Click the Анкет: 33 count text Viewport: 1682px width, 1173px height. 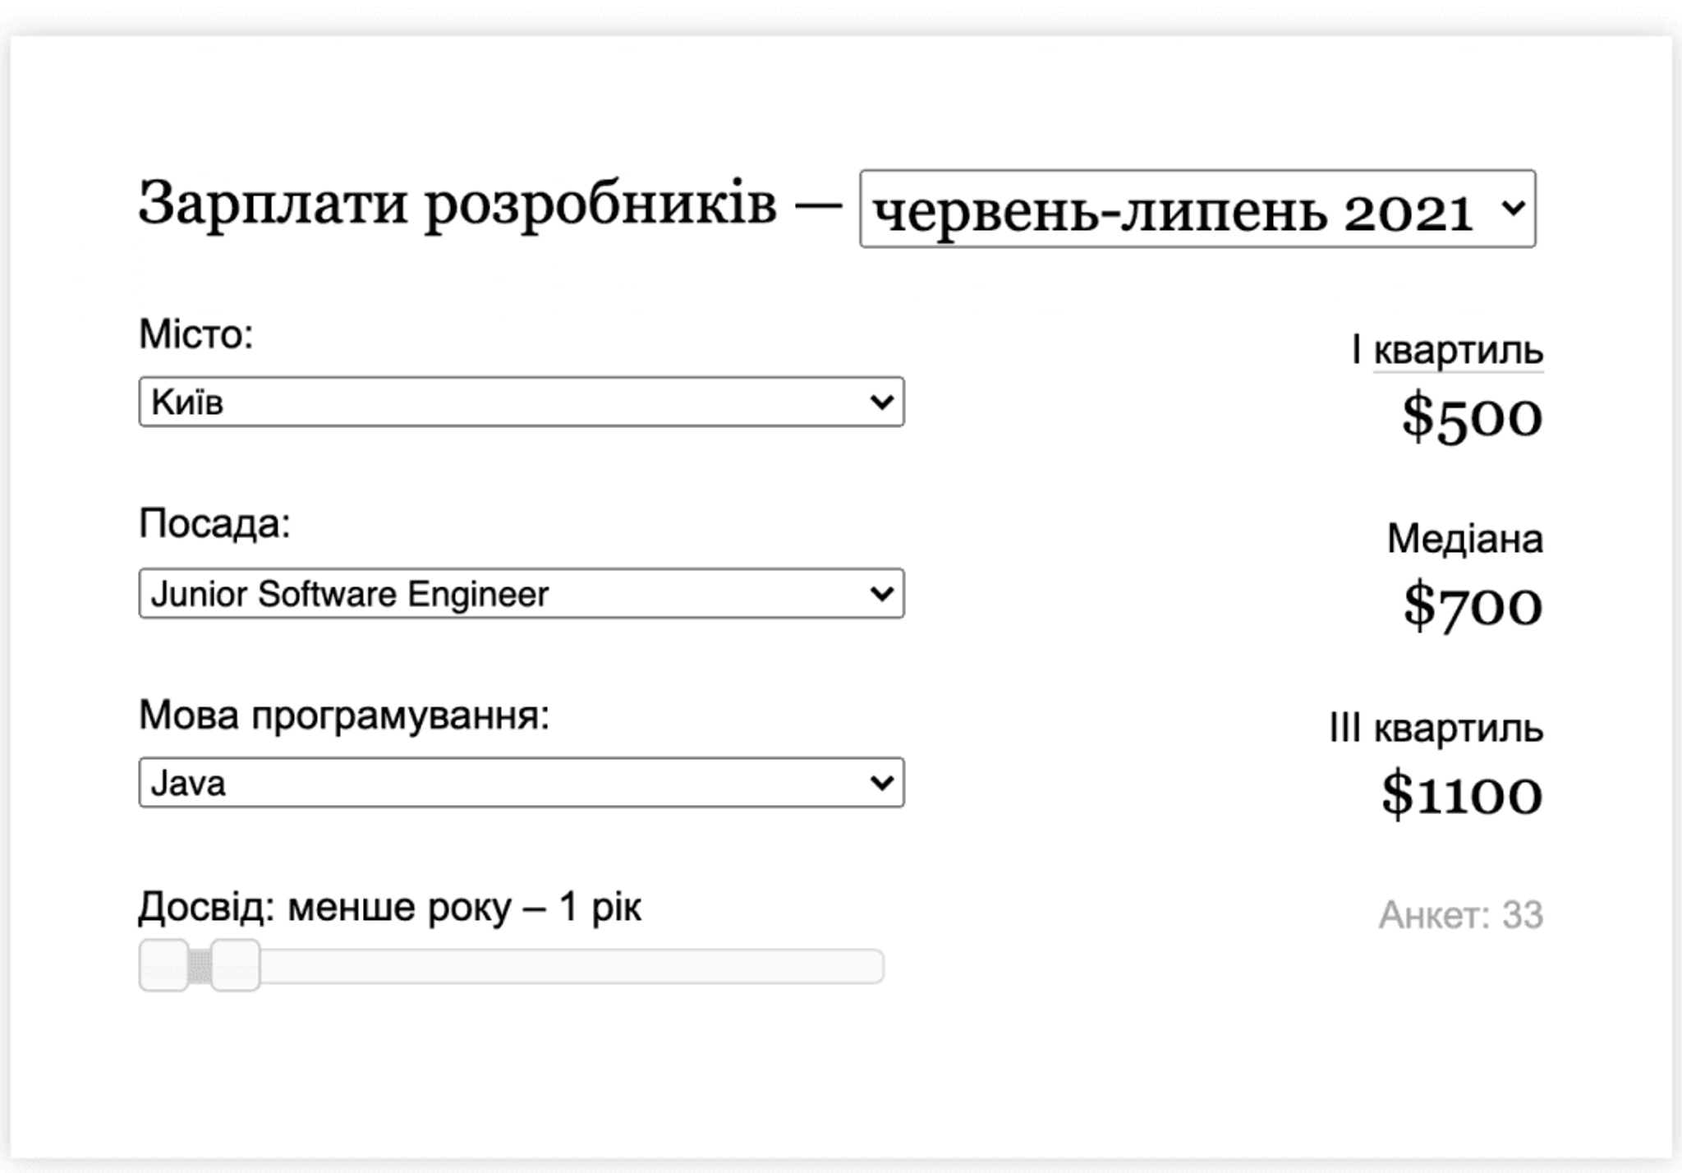tap(1460, 915)
